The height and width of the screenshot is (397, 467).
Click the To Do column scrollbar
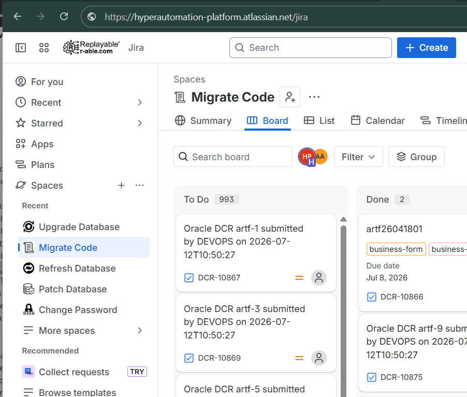[x=343, y=310]
